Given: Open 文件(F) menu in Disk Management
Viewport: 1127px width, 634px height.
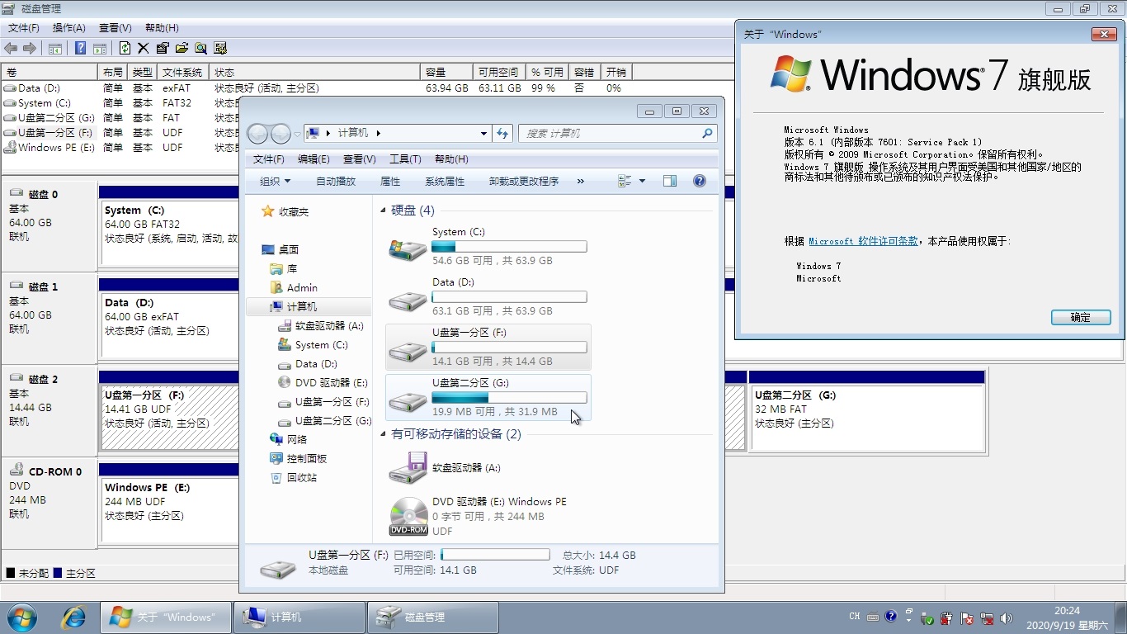Looking at the screenshot, I should pos(24,28).
